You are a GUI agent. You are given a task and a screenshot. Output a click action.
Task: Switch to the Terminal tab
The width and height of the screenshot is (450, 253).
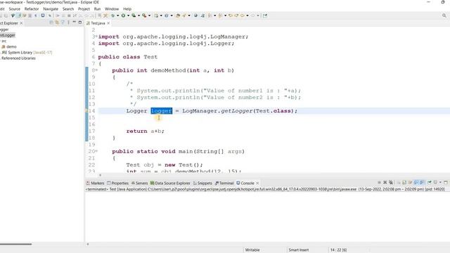tap(224, 183)
